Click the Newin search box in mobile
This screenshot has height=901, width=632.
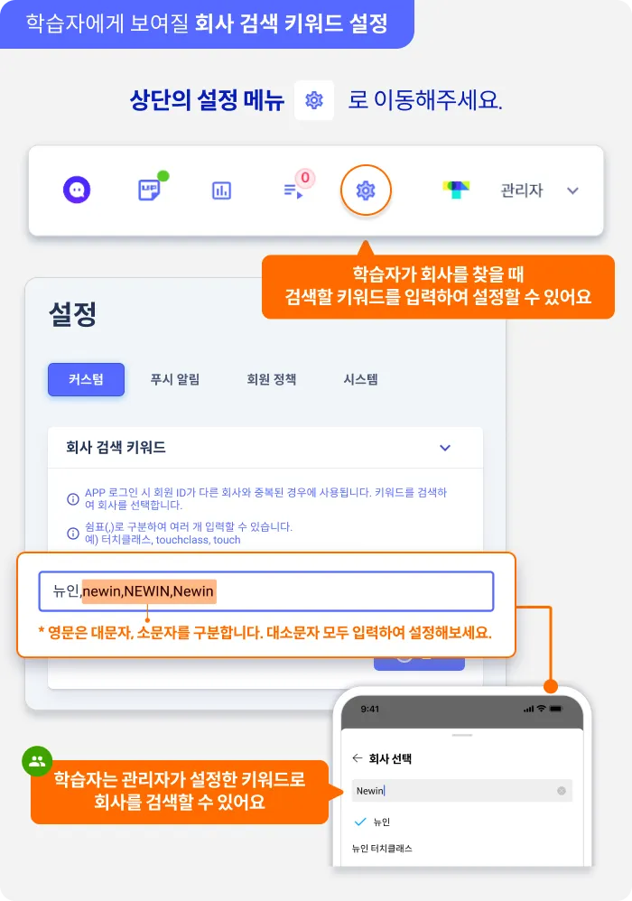coord(462,791)
